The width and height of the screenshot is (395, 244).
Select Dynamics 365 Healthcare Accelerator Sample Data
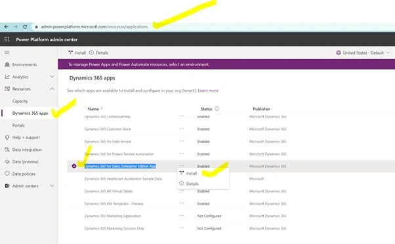(123, 179)
